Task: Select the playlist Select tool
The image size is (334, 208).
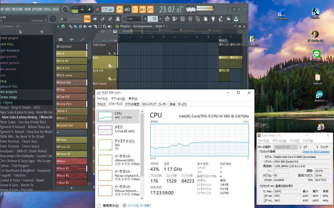Action: [100, 26]
